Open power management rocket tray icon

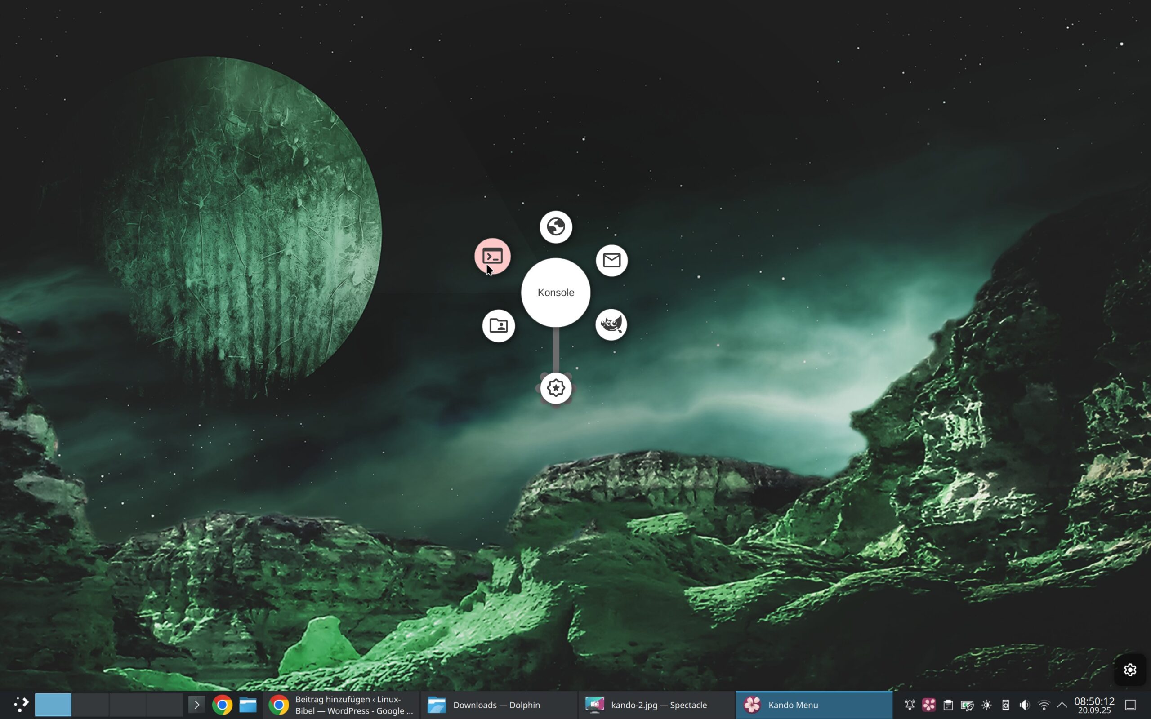tap(967, 705)
